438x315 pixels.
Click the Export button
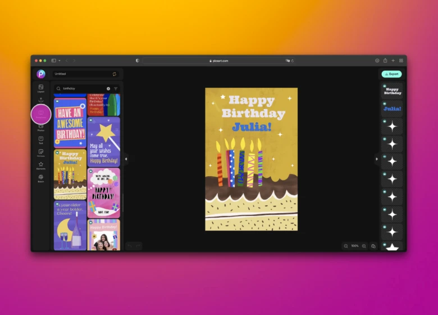[391, 74]
